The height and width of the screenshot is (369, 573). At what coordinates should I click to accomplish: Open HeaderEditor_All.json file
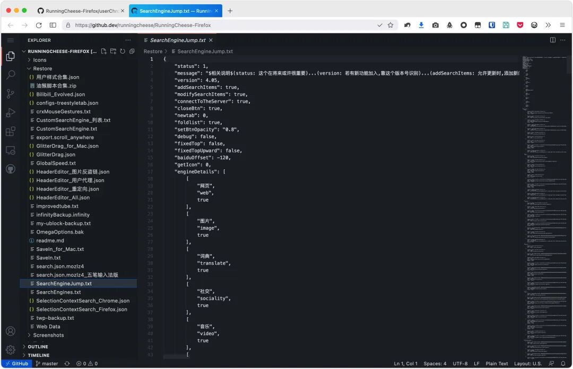(63, 197)
